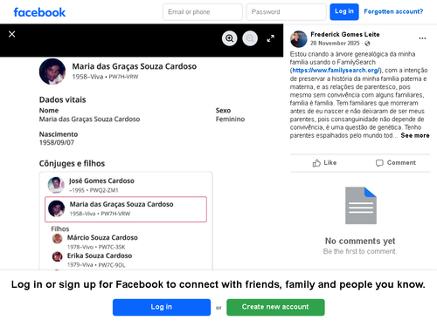Open Frederick Gomes Leite's profile name link
Image resolution: width=437 pixels, height=327 pixels.
pyautogui.click(x=345, y=34)
